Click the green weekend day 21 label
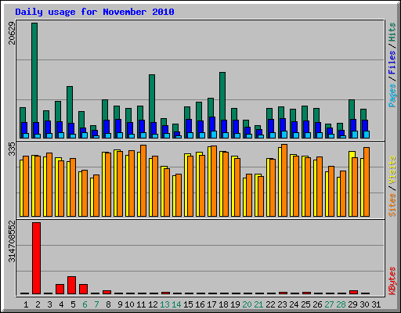Viewport: 401px width, 313px height. click(258, 304)
